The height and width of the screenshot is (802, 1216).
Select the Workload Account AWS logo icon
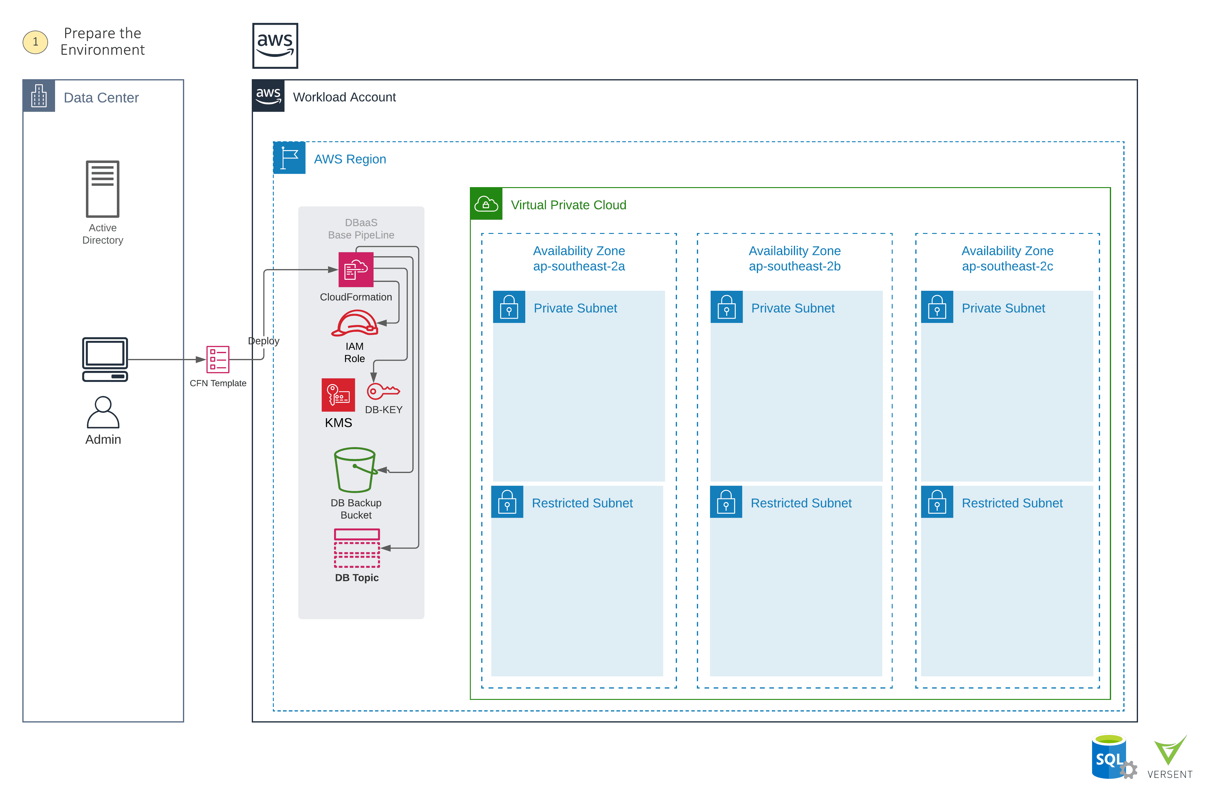click(268, 96)
